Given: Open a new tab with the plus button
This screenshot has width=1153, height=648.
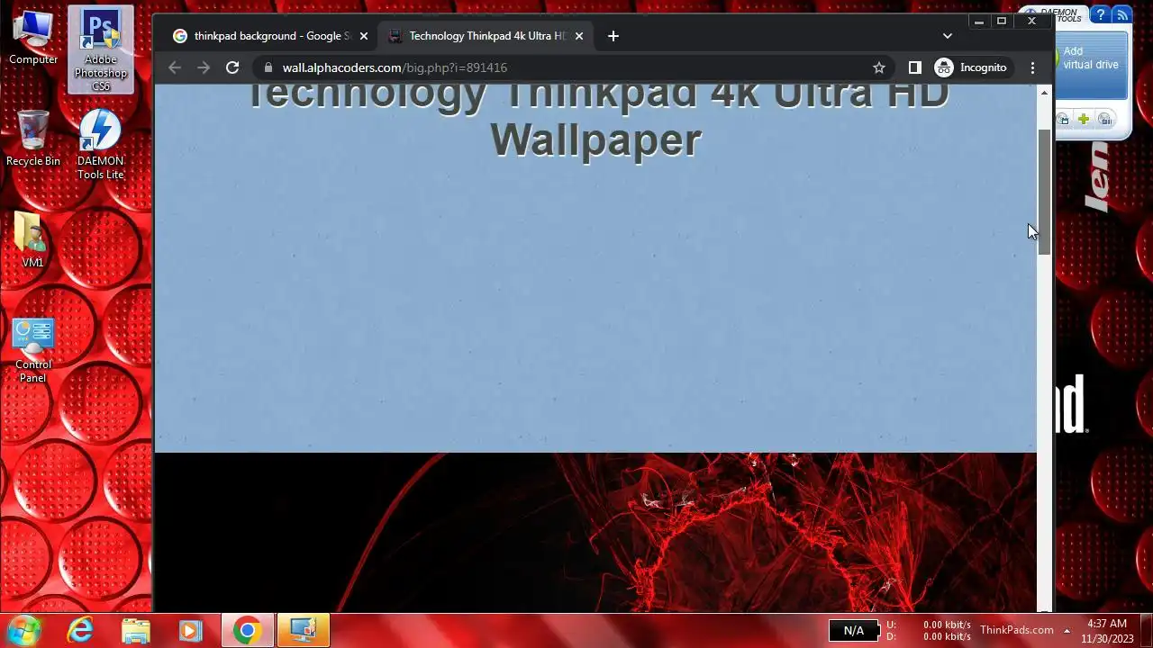Looking at the screenshot, I should (613, 36).
